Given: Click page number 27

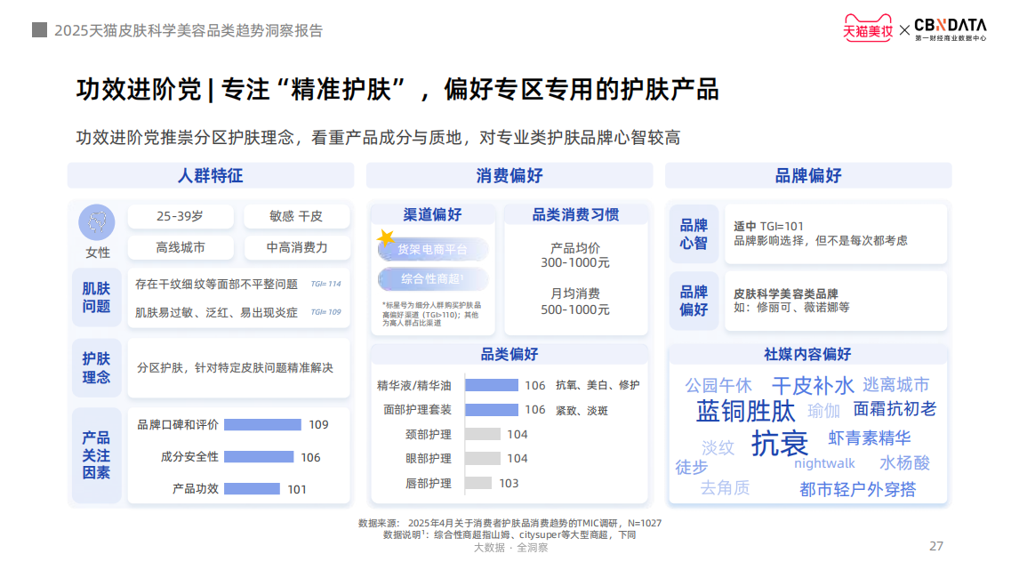Looking at the screenshot, I should [935, 545].
